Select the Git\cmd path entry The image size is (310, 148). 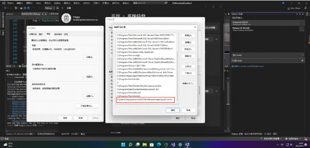point(146,93)
